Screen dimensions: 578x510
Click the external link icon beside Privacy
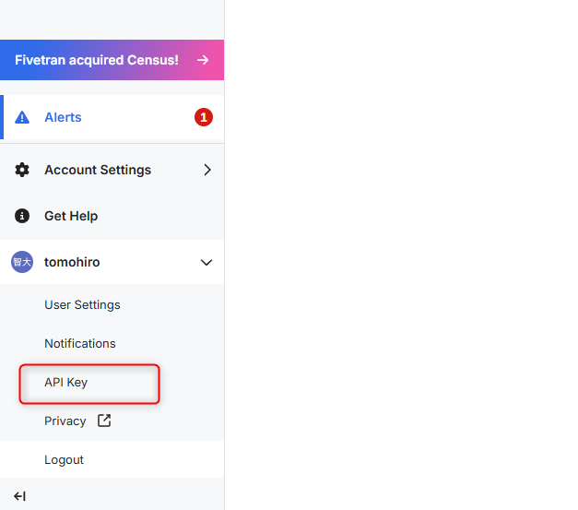[104, 421]
